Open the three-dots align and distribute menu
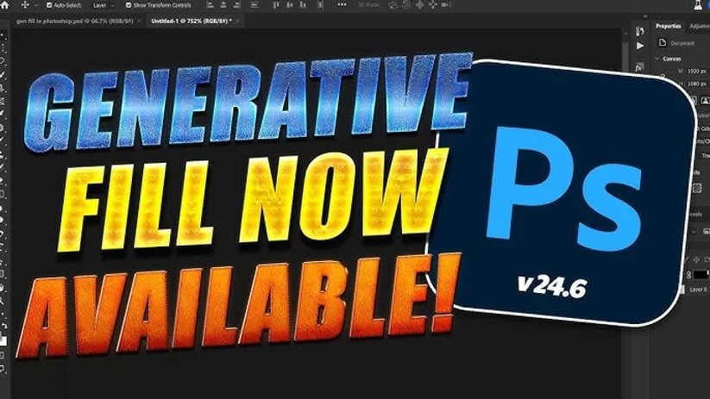Screen dimensions: 710x399 [x=342, y=5]
